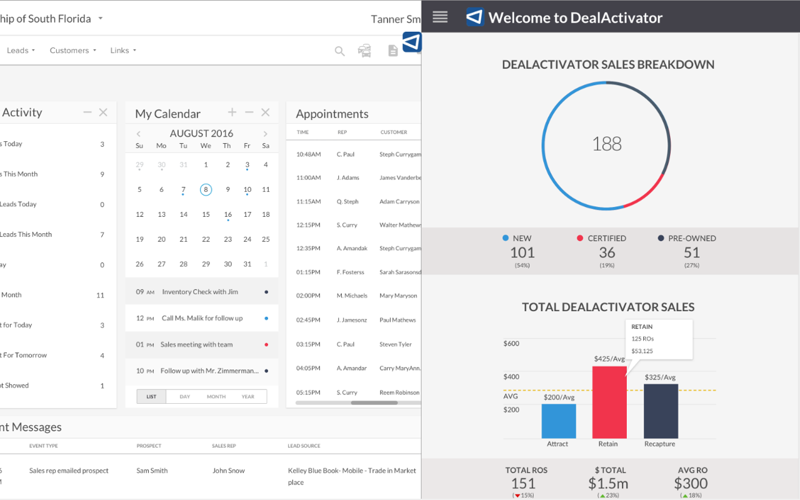
Task: Open the dealership selector dropdown arrow
Action: coord(100,19)
